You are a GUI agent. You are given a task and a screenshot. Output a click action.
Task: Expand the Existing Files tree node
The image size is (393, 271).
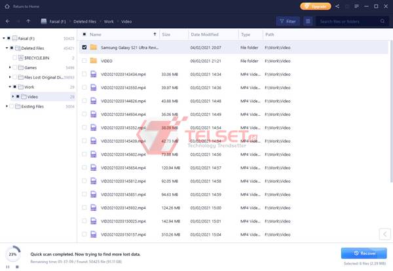click(6, 106)
